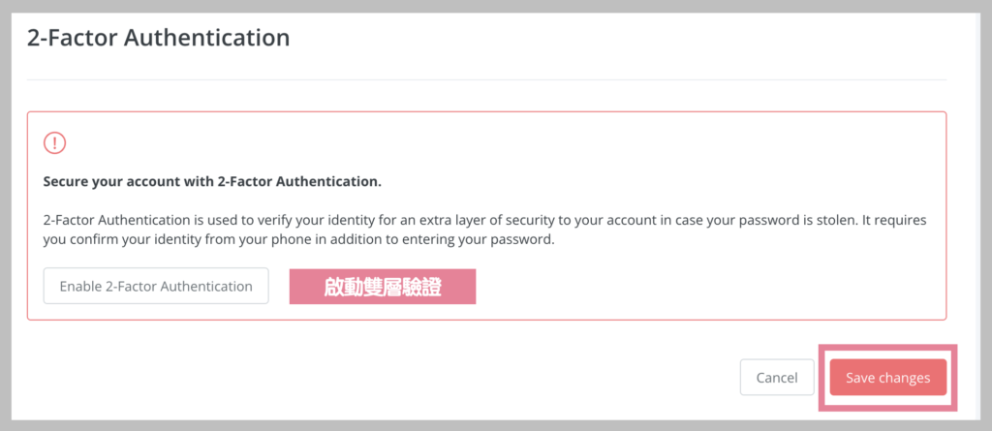Image resolution: width=992 pixels, height=431 pixels.
Task: Select the bold Secure your account line
Action: tap(212, 182)
